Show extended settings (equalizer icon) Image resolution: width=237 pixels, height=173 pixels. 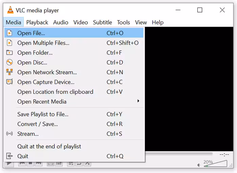click(x=59, y=164)
